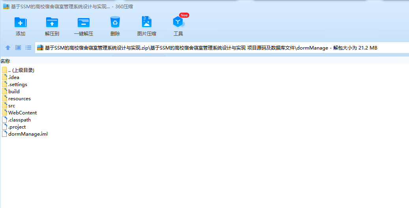Viewport: 409px width, 208px height.
Task: Select the 'WebContent' folder name
Action: [23, 113]
